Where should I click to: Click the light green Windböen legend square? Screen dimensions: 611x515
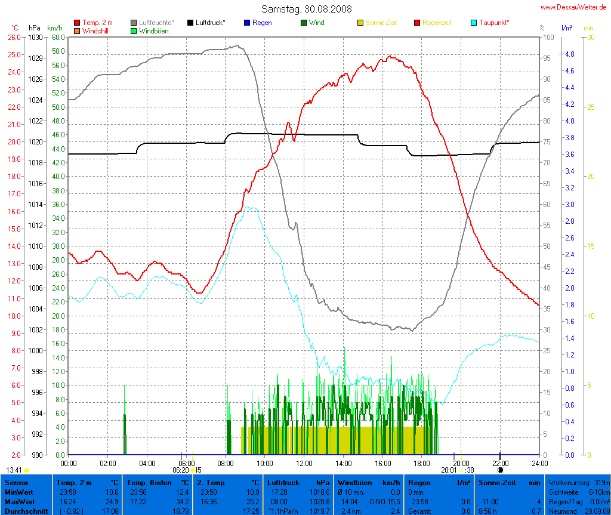[x=134, y=30]
